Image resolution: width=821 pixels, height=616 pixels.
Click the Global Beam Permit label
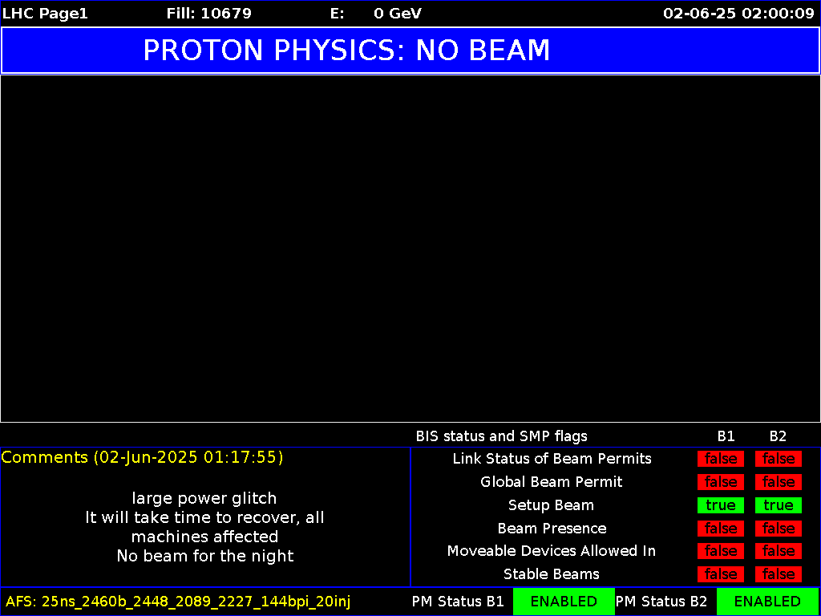pos(552,482)
